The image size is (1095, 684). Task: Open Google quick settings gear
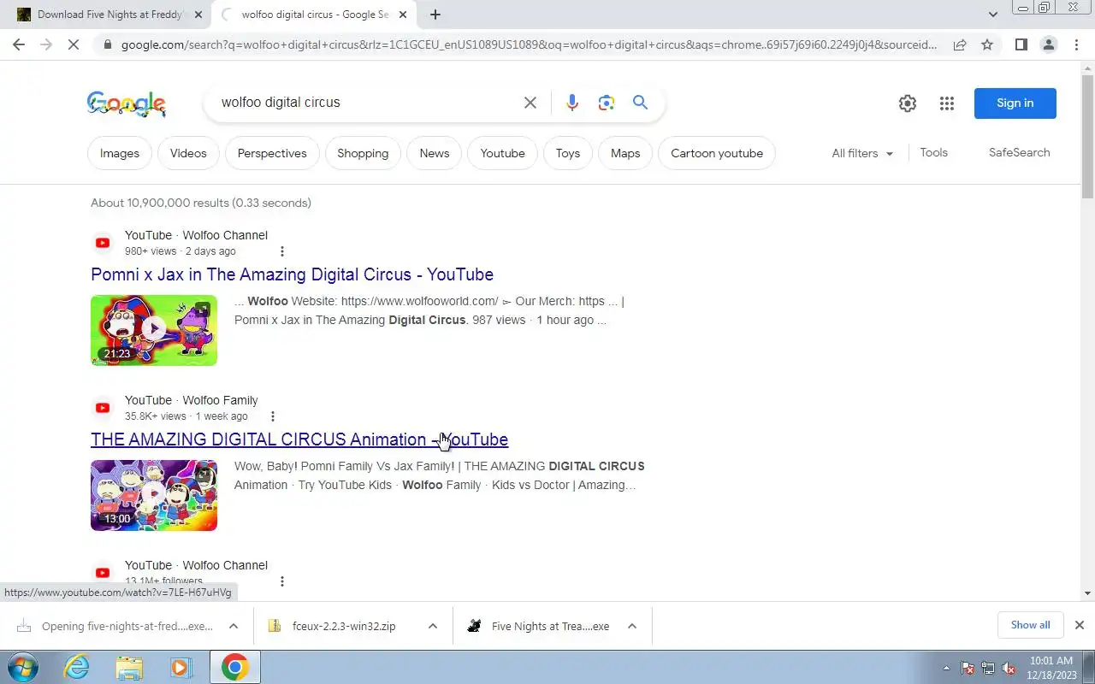[x=908, y=103]
